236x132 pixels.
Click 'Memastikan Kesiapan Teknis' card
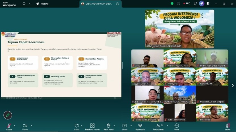tap(23, 80)
